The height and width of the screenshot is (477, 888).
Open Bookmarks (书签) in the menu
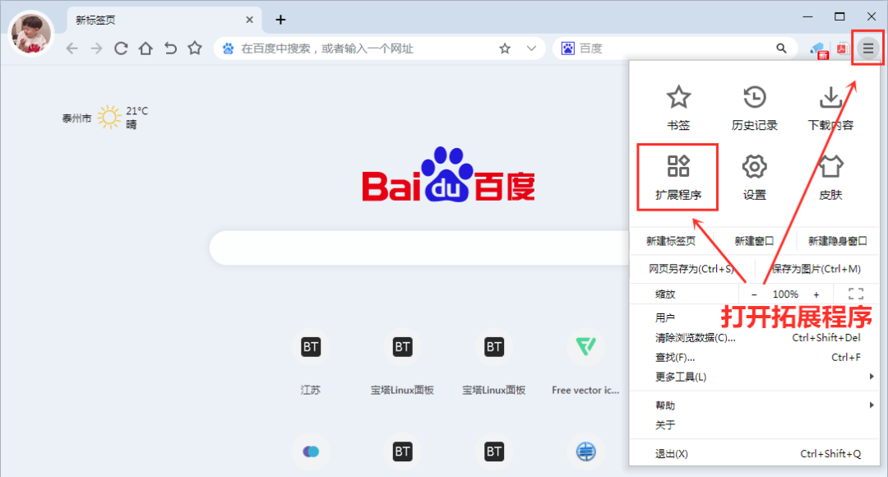tap(678, 109)
